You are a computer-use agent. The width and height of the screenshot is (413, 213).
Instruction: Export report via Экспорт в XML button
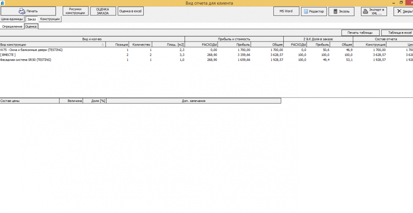[x=374, y=12]
